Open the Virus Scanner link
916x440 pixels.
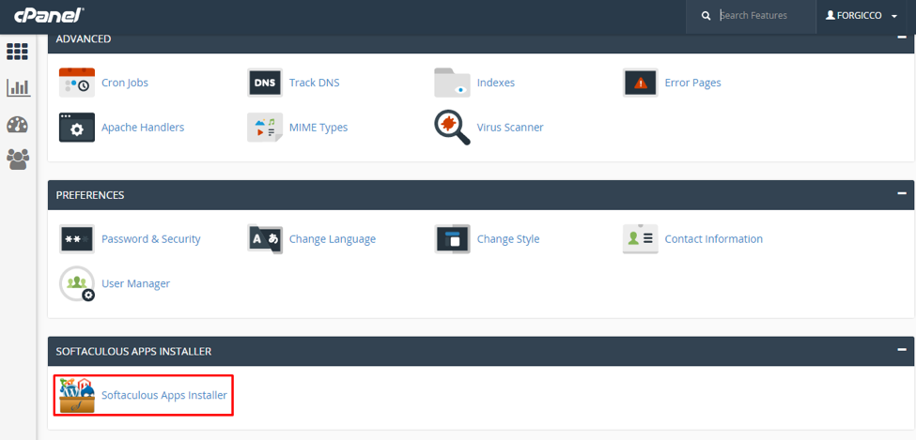[510, 127]
